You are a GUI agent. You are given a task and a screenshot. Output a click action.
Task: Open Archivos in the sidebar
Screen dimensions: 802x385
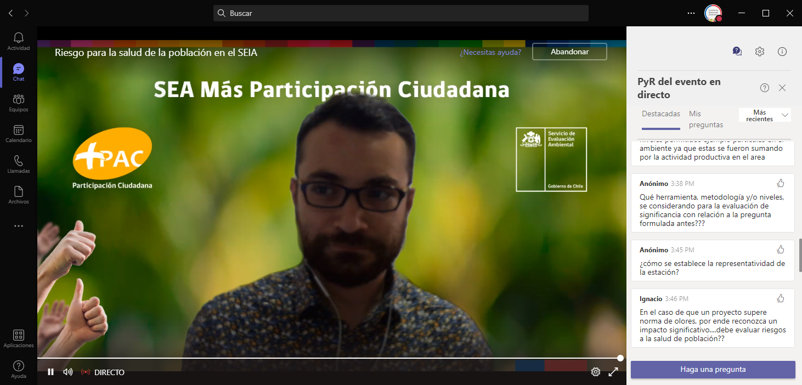(19, 195)
